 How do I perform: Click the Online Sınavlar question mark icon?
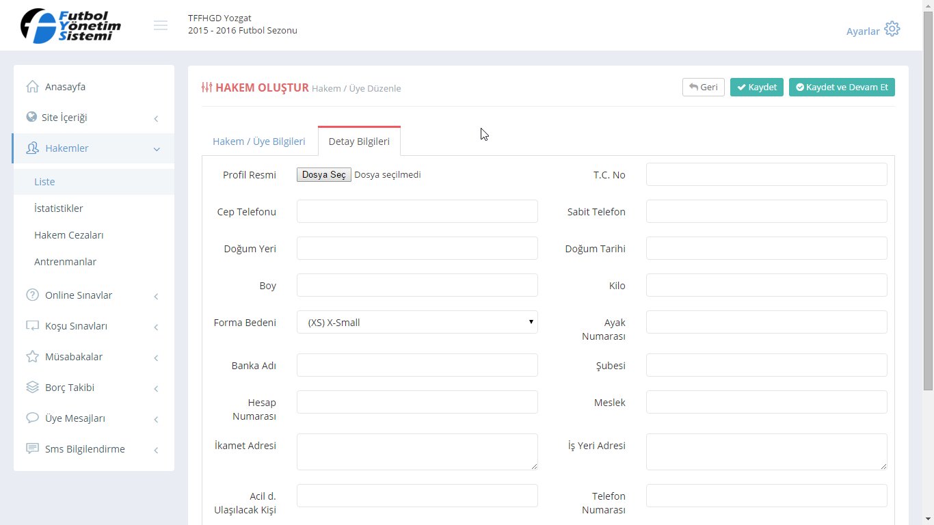[x=32, y=295]
